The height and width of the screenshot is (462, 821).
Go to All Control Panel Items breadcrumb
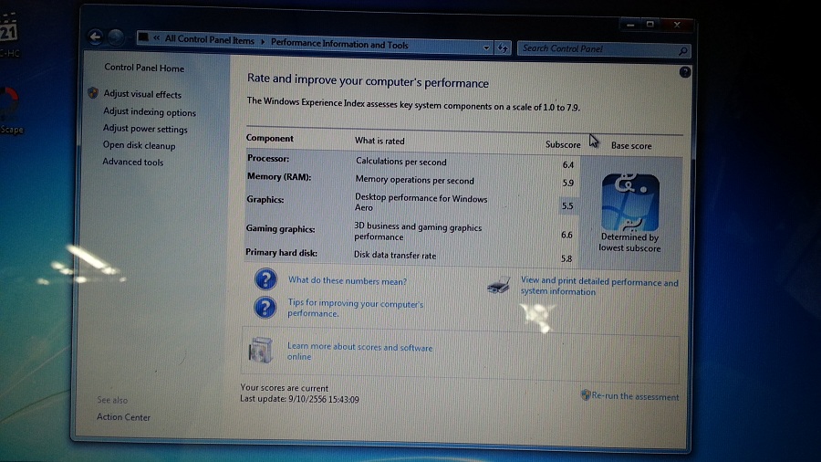tap(210, 39)
